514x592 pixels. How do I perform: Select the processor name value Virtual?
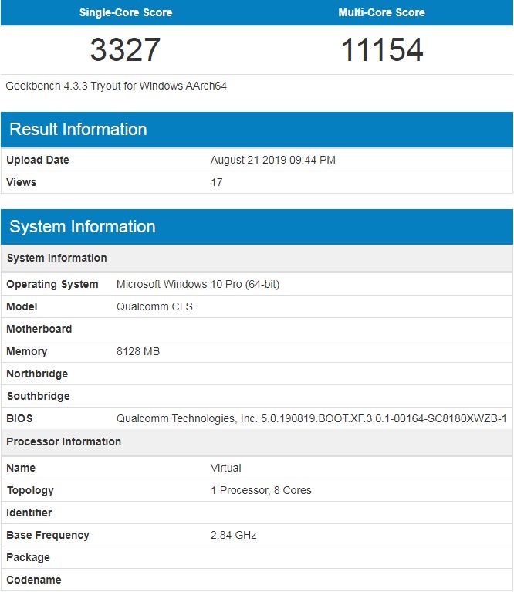(x=225, y=468)
